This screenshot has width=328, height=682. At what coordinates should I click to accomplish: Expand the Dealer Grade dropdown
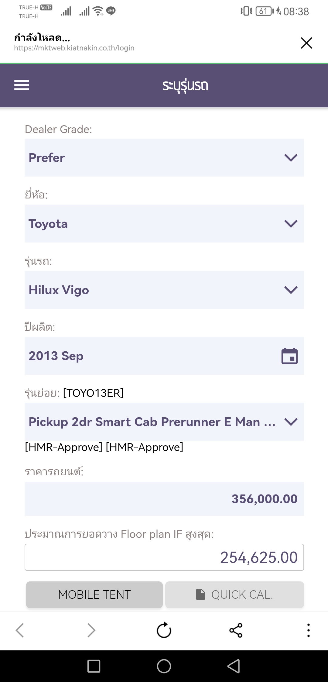pos(164,157)
